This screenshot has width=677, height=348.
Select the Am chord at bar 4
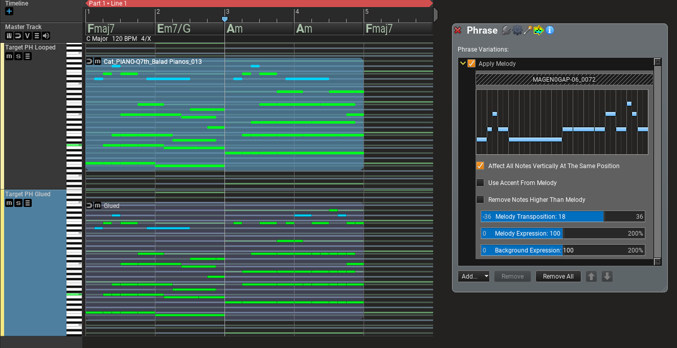(x=304, y=29)
